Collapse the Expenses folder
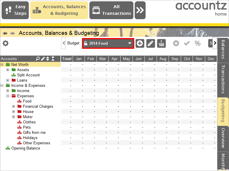Screen dimensions: 229x171 point(8,96)
